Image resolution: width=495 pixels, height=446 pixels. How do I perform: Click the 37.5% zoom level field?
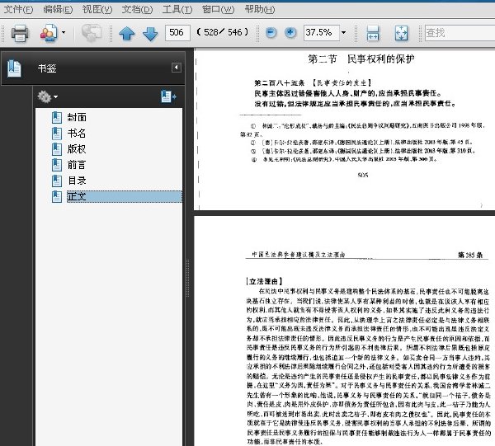(x=322, y=33)
